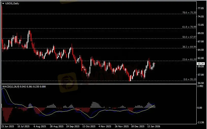This screenshot has width=207, height=129.
Task: Click the 2.992 MACD scale value
Action: coord(201,86)
